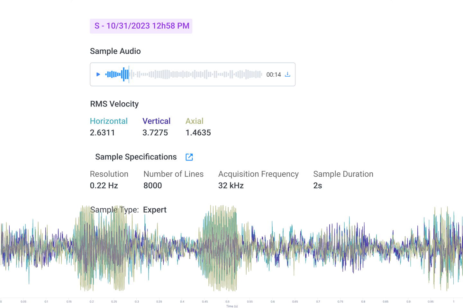Select the Horizontal value 2.6311
The image size is (463, 308).
point(102,133)
